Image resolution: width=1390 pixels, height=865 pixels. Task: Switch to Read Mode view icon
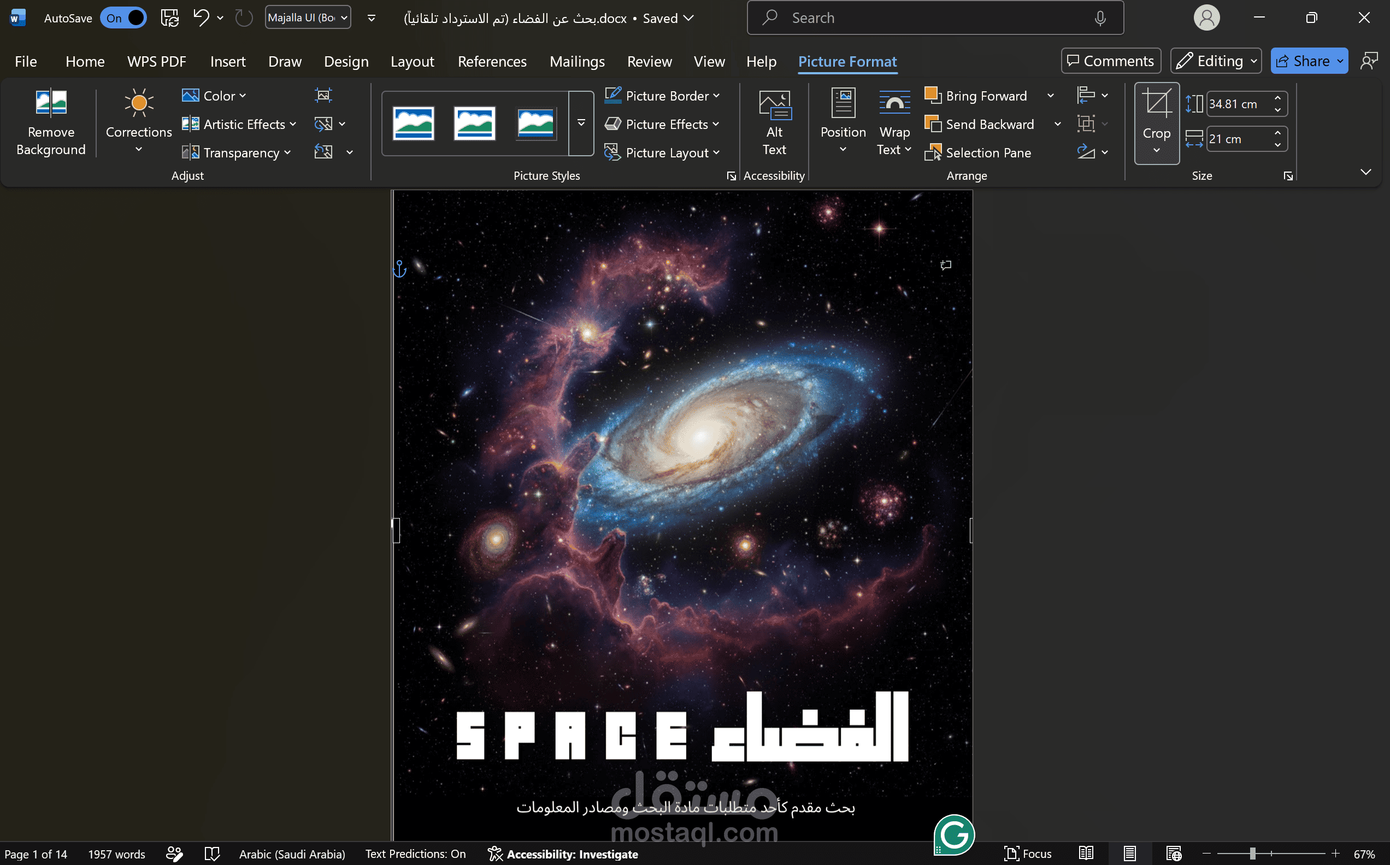click(1086, 854)
